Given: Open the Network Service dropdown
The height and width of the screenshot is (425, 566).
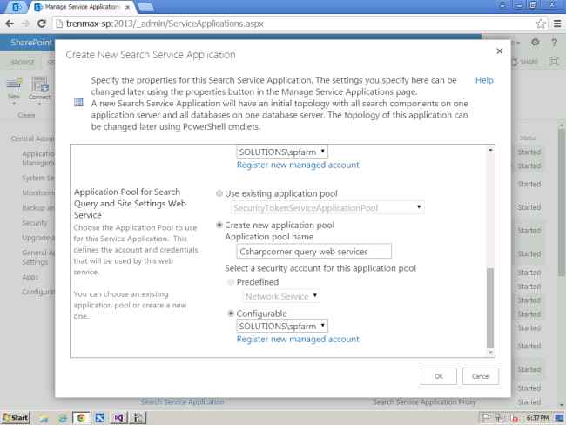Looking at the screenshot, I should [281, 296].
